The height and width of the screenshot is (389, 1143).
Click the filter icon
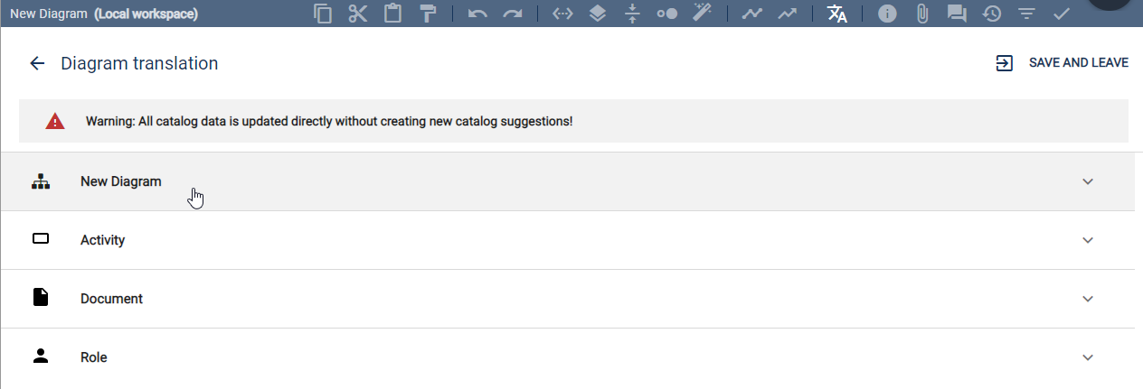click(x=1026, y=14)
